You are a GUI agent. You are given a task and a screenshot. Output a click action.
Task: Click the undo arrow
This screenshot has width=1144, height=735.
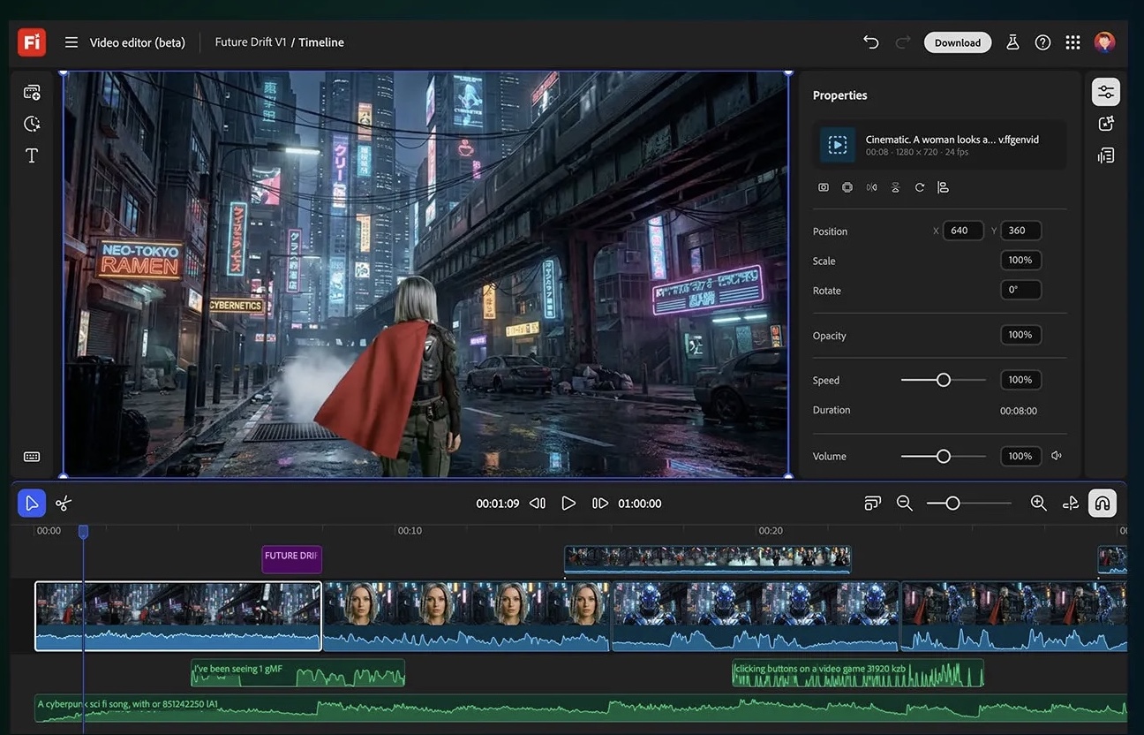coord(870,42)
